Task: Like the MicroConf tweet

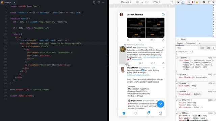Action: tap(152, 63)
